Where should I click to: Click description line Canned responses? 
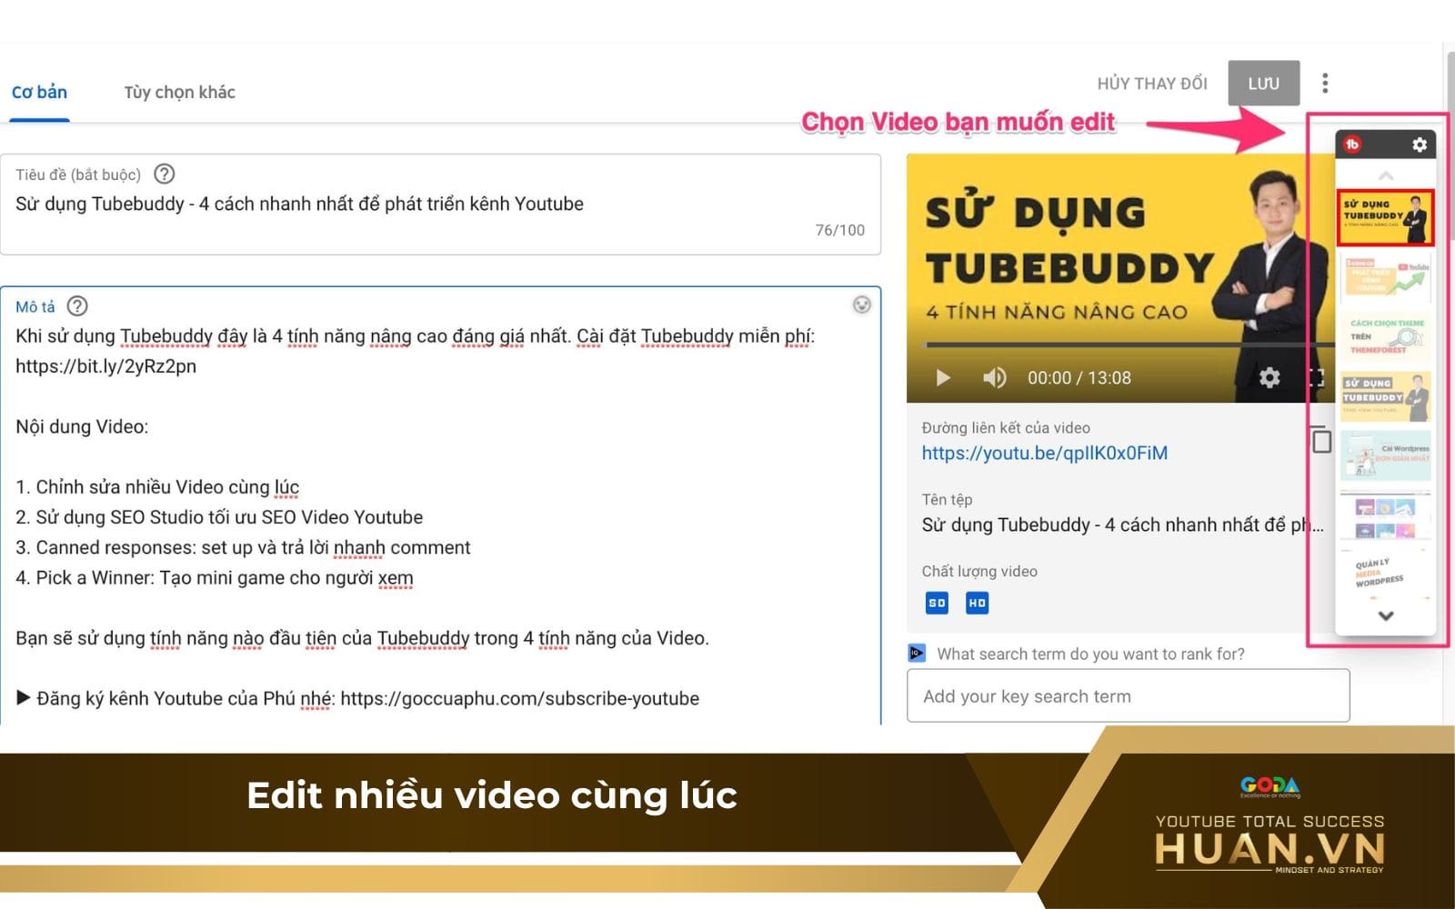tap(243, 547)
